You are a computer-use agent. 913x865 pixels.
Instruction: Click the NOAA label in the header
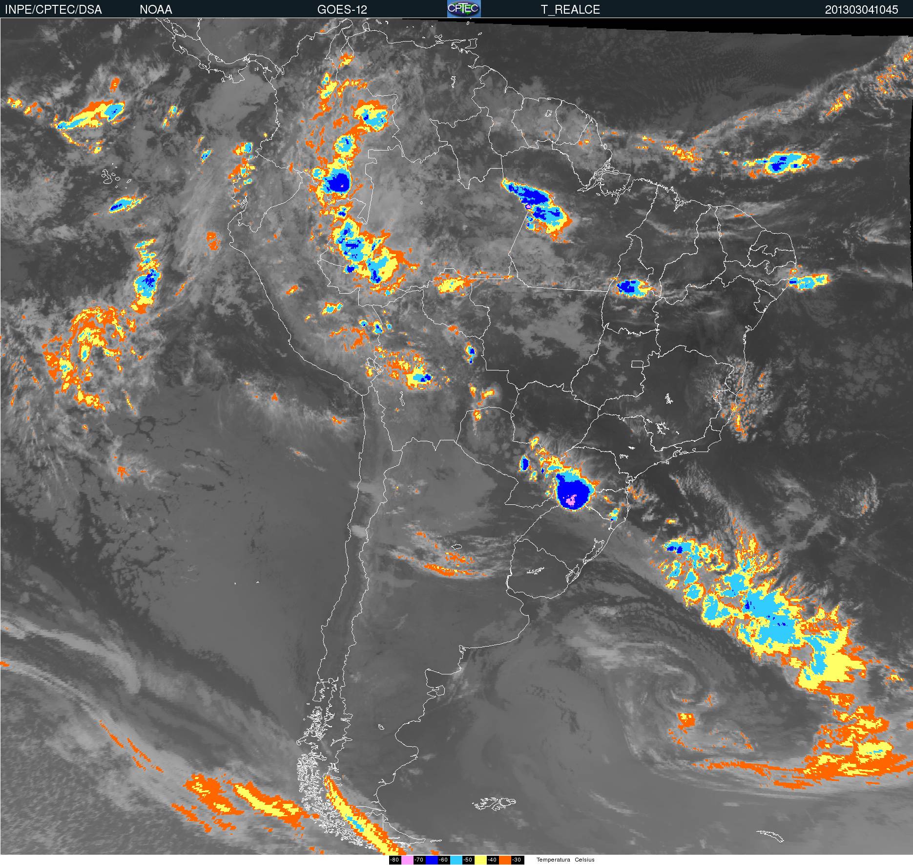pos(156,10)
